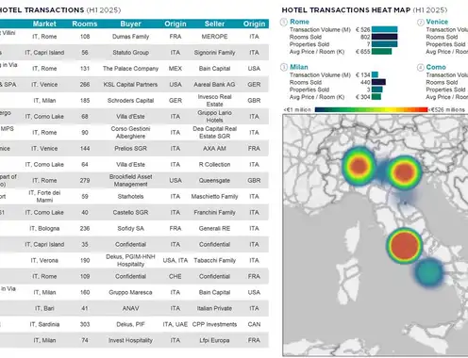Click Rome's Transaction Volume bar
The width and height of the screenshot is (468, 358).
384,29
